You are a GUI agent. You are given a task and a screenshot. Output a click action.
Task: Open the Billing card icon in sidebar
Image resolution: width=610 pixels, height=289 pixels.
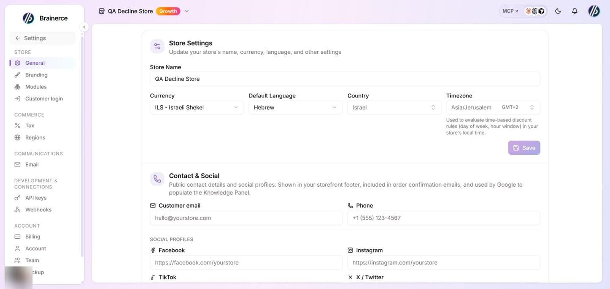[17, 237]
